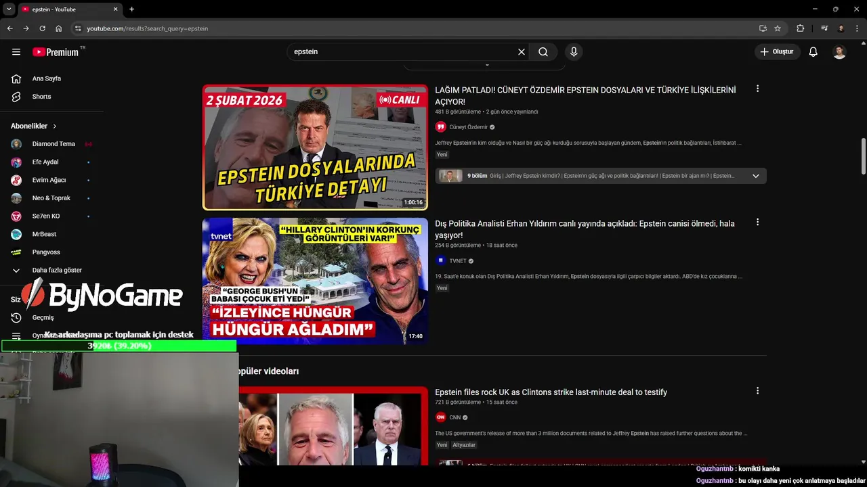Open options menu for Cüneyt Özdemir video
The height and width of the screenshot is (487, 867).
point(757,89)
